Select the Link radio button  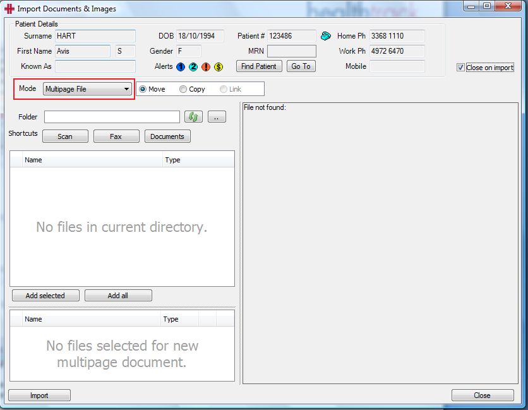pos(223,89)
